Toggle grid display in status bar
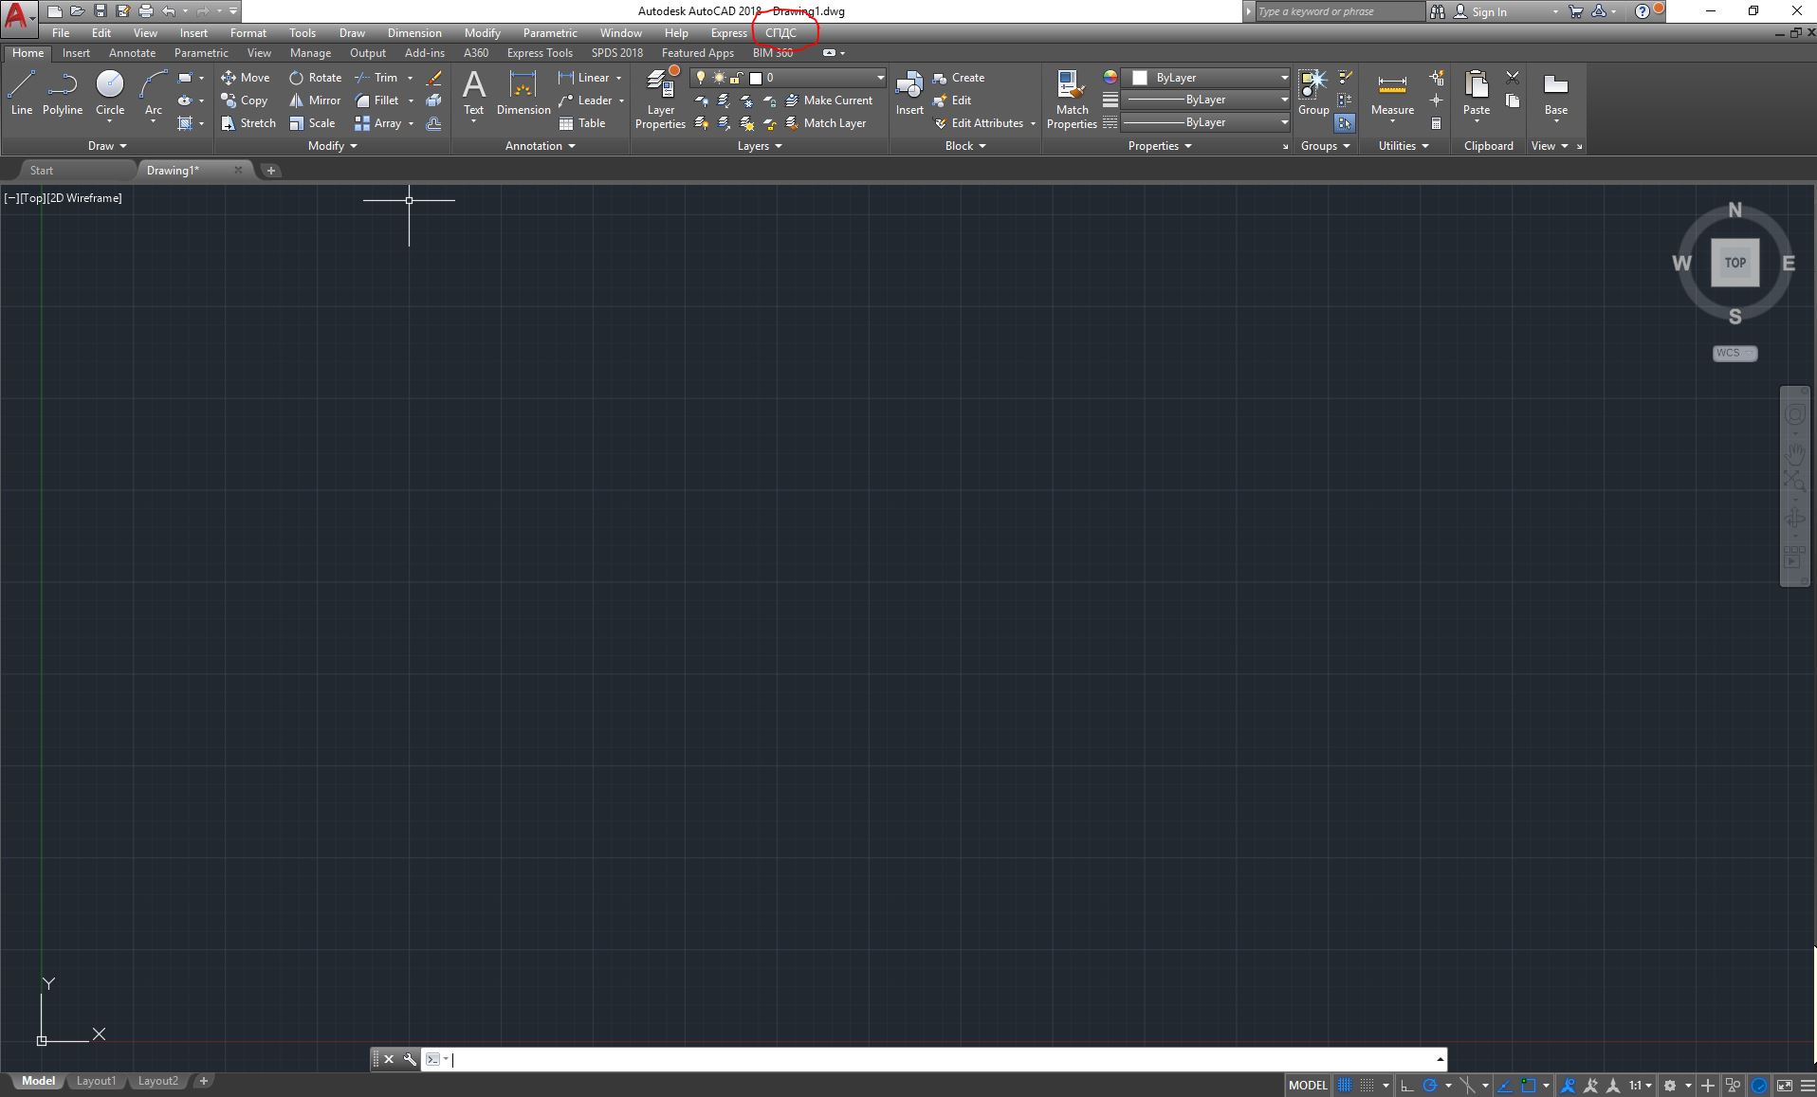Screen dimensions: 1817x1097 (1345, 1085)
